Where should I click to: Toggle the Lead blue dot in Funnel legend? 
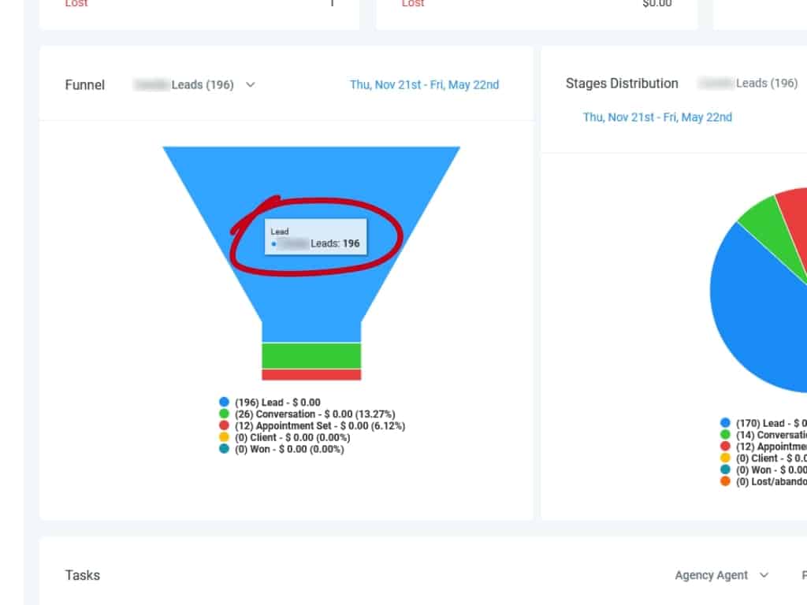click(225, 403)
